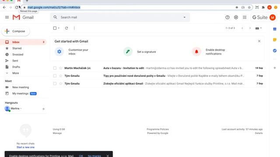Viewport: 280px width, 157px height.
Task: Open account activity Details link
Action: [x=259, y=133]
